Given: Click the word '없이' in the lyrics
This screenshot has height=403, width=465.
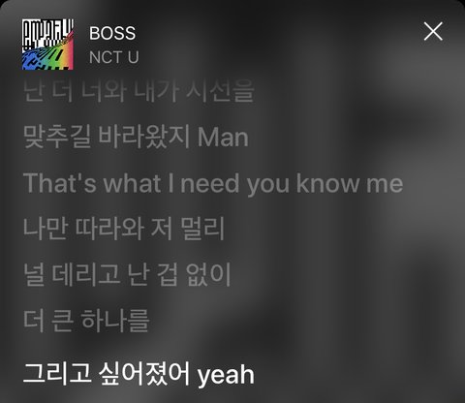Looking at the screenshot, I should click(208, 274).
